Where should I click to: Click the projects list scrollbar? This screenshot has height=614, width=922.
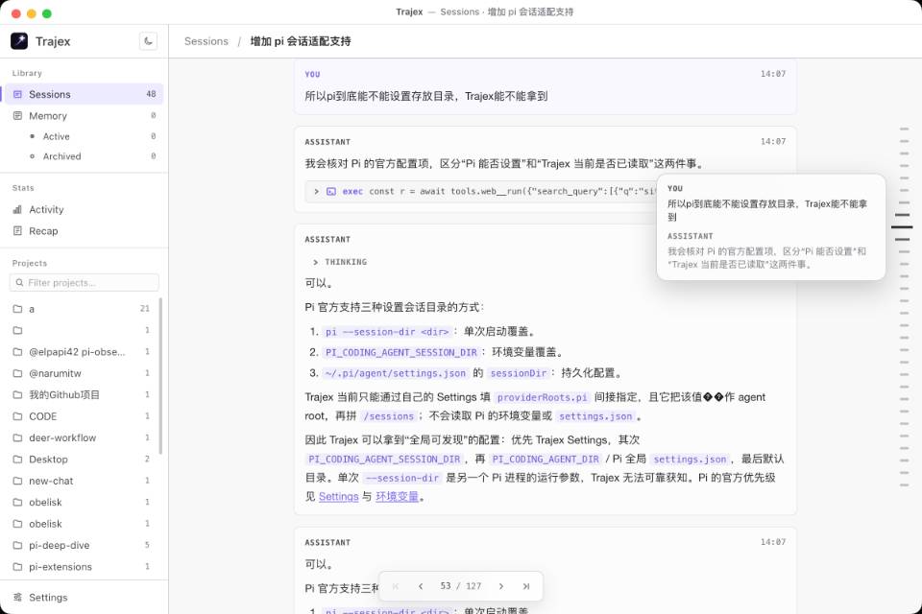click(x=160, y=376)
